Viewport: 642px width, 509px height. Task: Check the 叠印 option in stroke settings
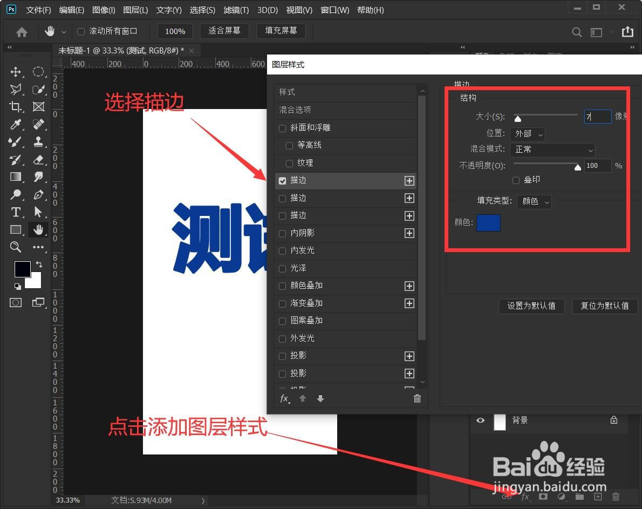click(516, 180)
